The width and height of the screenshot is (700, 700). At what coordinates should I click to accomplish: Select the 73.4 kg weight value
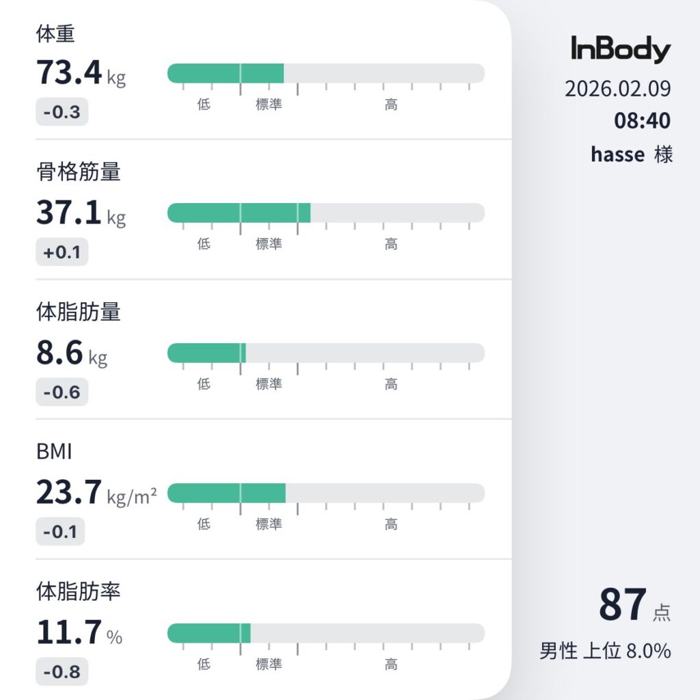pyautogui.click(x=81, y=74)
